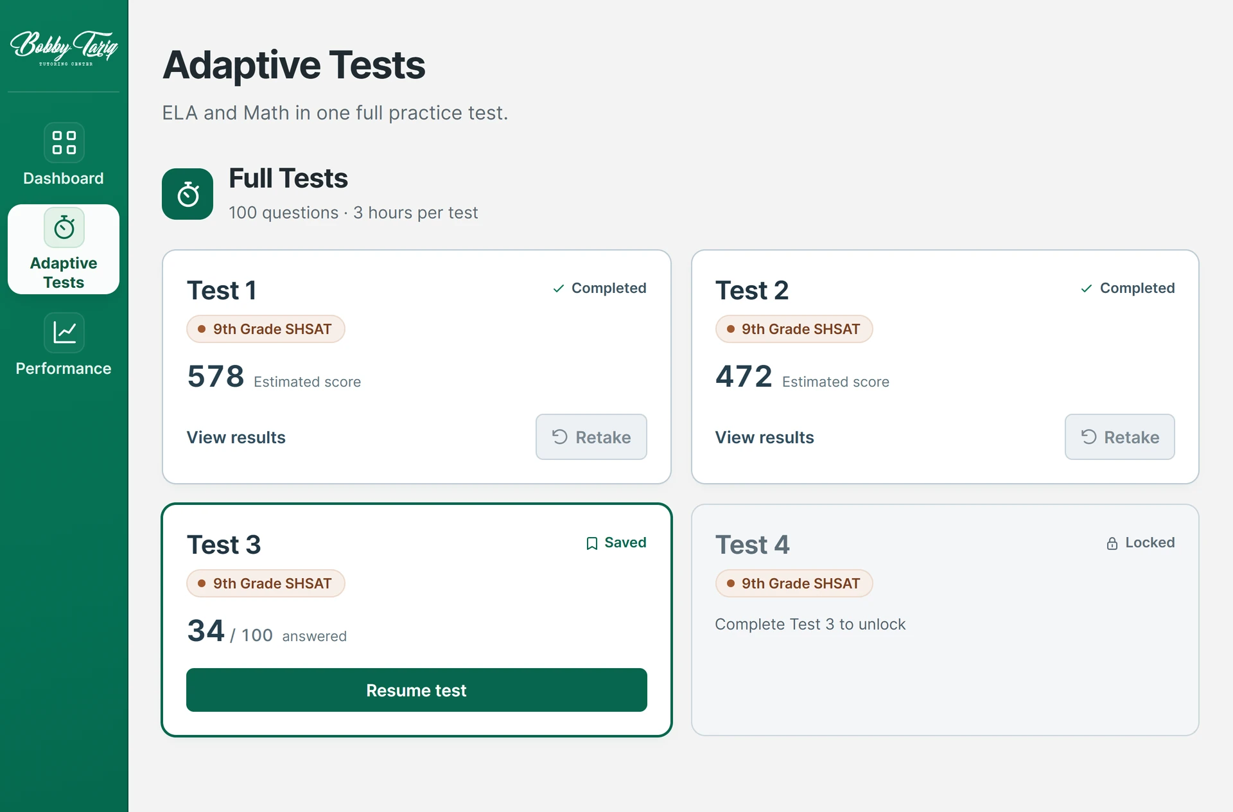This screenshot has height=812, width=1233.
Task: Click the 9th Grade SHSAT tag on Test 2
Action: click(794, 329)
